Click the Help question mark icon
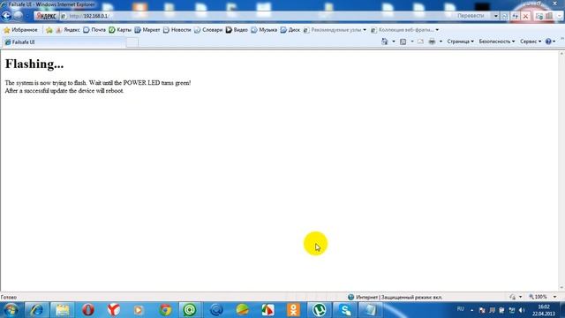The width and height of the screenshot is (565, 318). click(x=548, y=42)
